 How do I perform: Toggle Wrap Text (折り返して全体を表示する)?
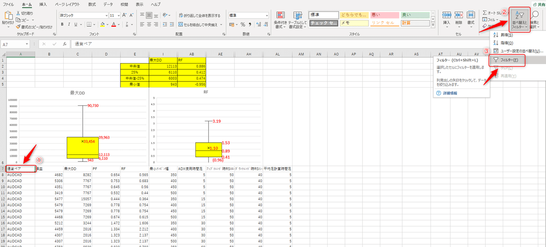click(x=199, y=15)
